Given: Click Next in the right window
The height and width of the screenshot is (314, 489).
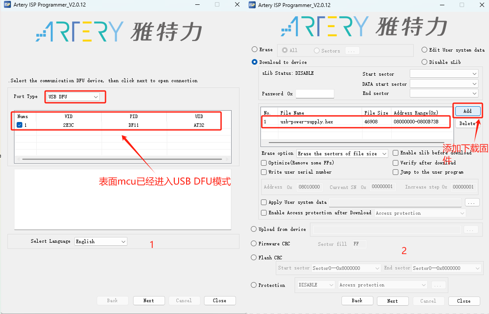Looking at the screenshot, I should click(393, 301).
